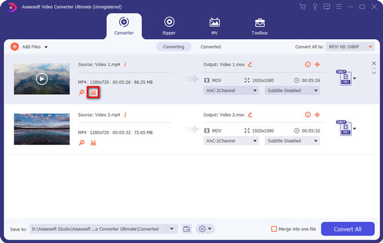Open the Subtitle Disabled dropdown for Video 2
The height and width of the screenshot is (243, 383).
pyautogui.click(x=292, y=141)
